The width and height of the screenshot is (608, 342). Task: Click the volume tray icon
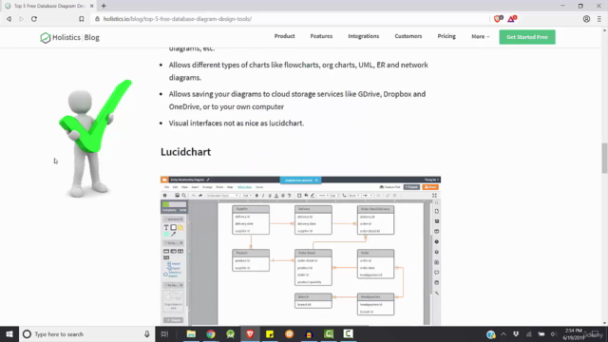pyautogui.click(x=553, y=333)
